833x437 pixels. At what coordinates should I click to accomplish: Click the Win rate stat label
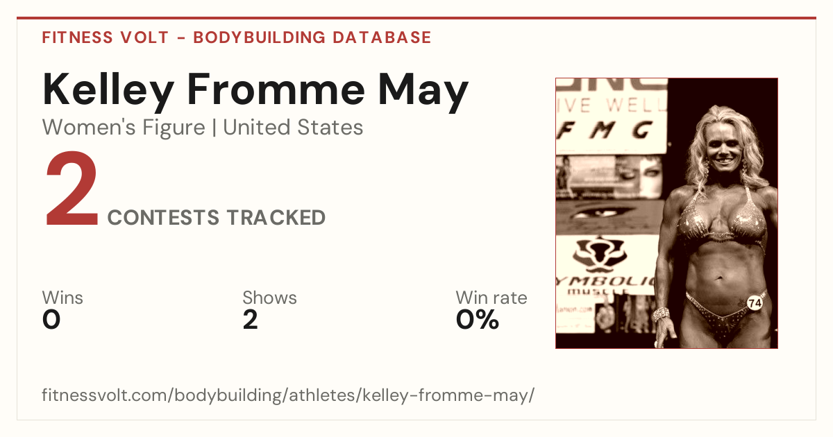tap(491, 298)
